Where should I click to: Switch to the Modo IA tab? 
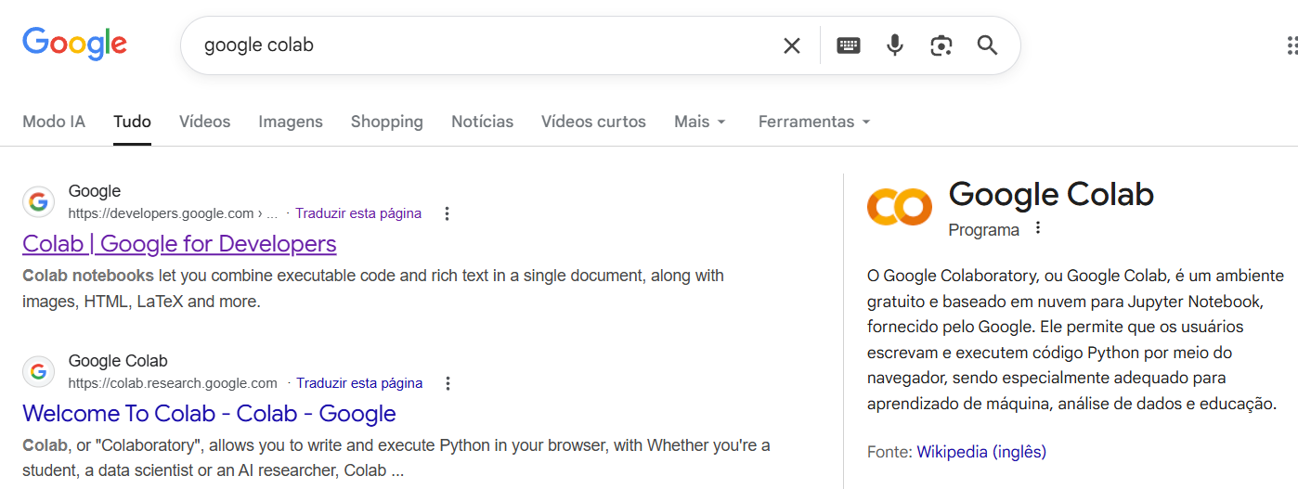[x=54, y=122]
